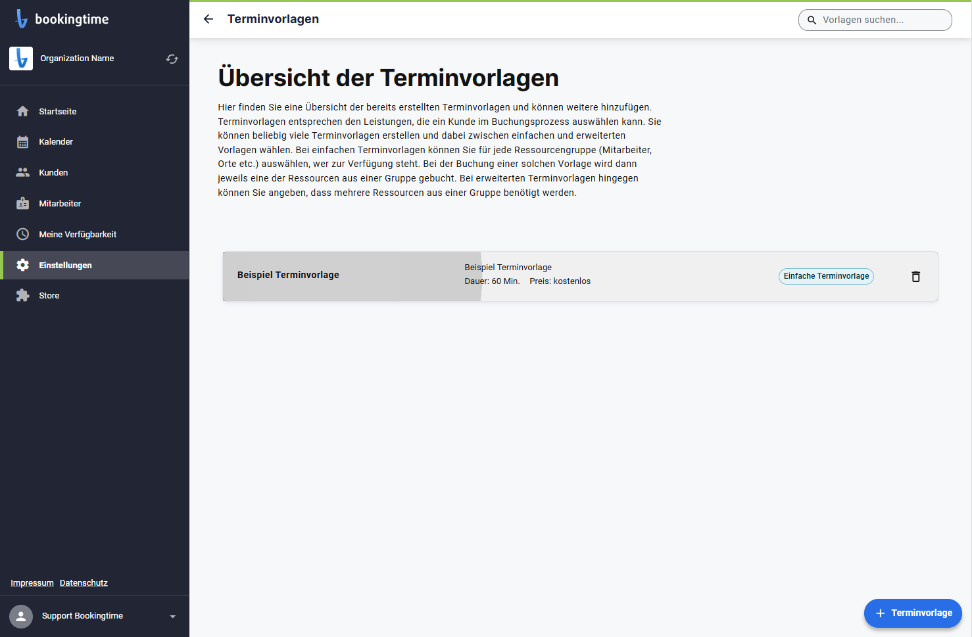Click the Organization Name avatar logo
This screenshot has width=972, height=637.
[x=21, y=59]
